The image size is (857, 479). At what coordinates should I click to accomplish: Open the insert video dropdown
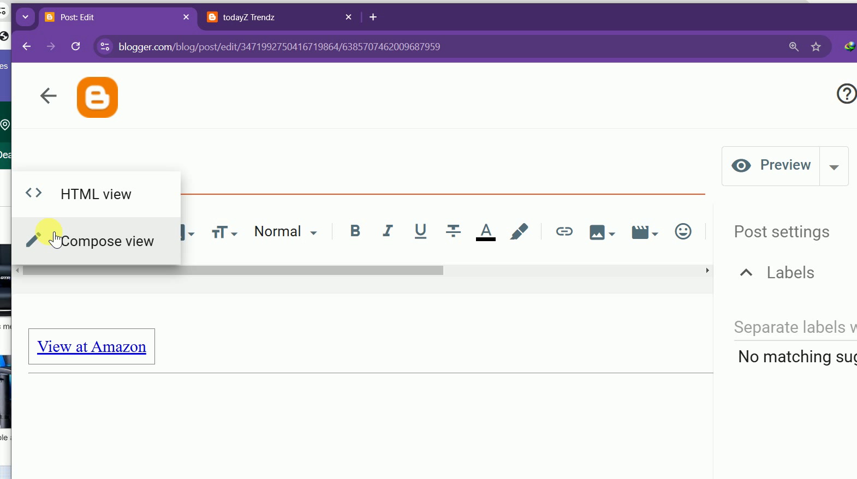pos(645,232)
